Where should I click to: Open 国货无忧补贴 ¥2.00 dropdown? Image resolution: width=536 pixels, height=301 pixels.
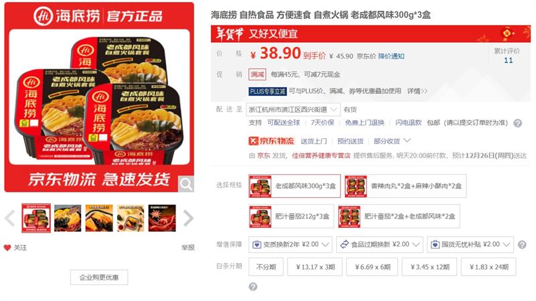click(x=470, y=245)
